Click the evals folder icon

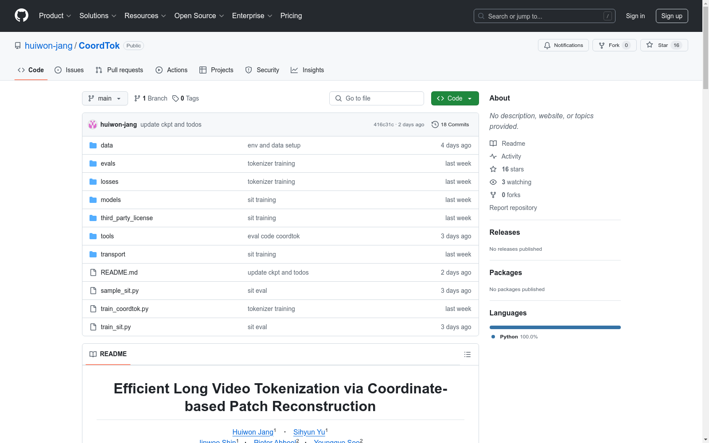(93, 163)
